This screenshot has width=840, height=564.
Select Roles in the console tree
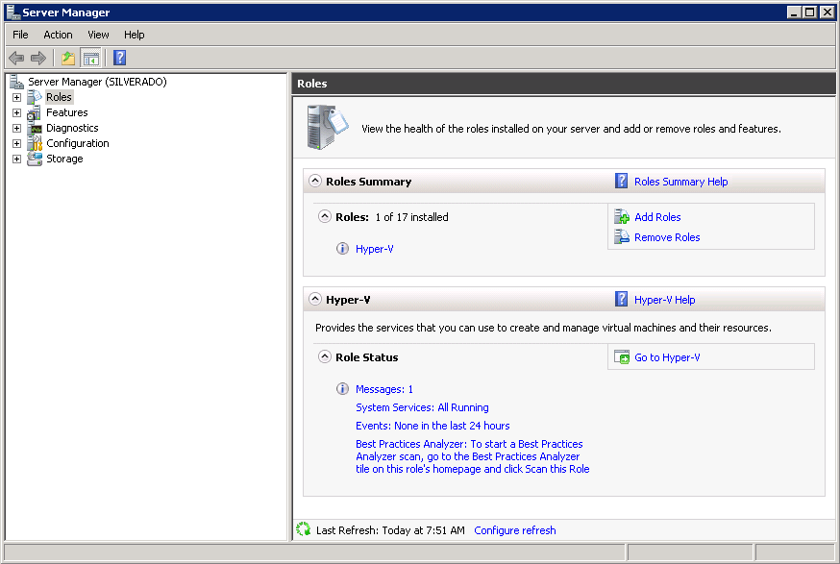pyautogui.click(x=59, y=97)
